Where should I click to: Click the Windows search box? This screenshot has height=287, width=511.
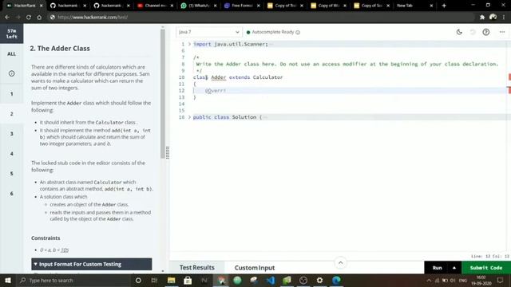coord(73,280)
